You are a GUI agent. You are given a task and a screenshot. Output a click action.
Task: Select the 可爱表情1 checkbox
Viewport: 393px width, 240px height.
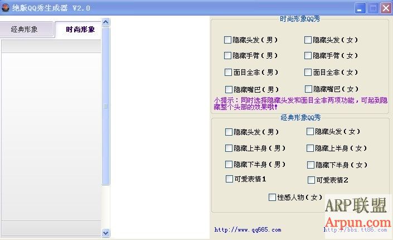coord(229,179)
